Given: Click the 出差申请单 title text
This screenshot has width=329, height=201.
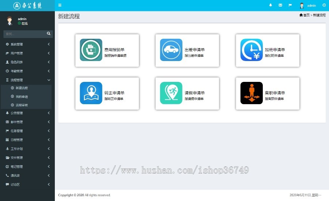Looking at the screenshot, I should [x=194, y=50].
